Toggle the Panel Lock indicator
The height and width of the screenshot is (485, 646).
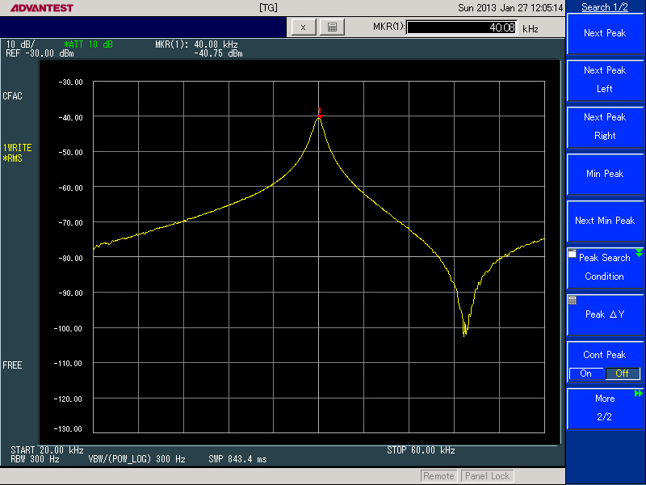tap(487, 476)
